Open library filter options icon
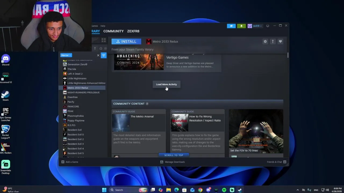The image size is (344, 193). coord(103,55)
